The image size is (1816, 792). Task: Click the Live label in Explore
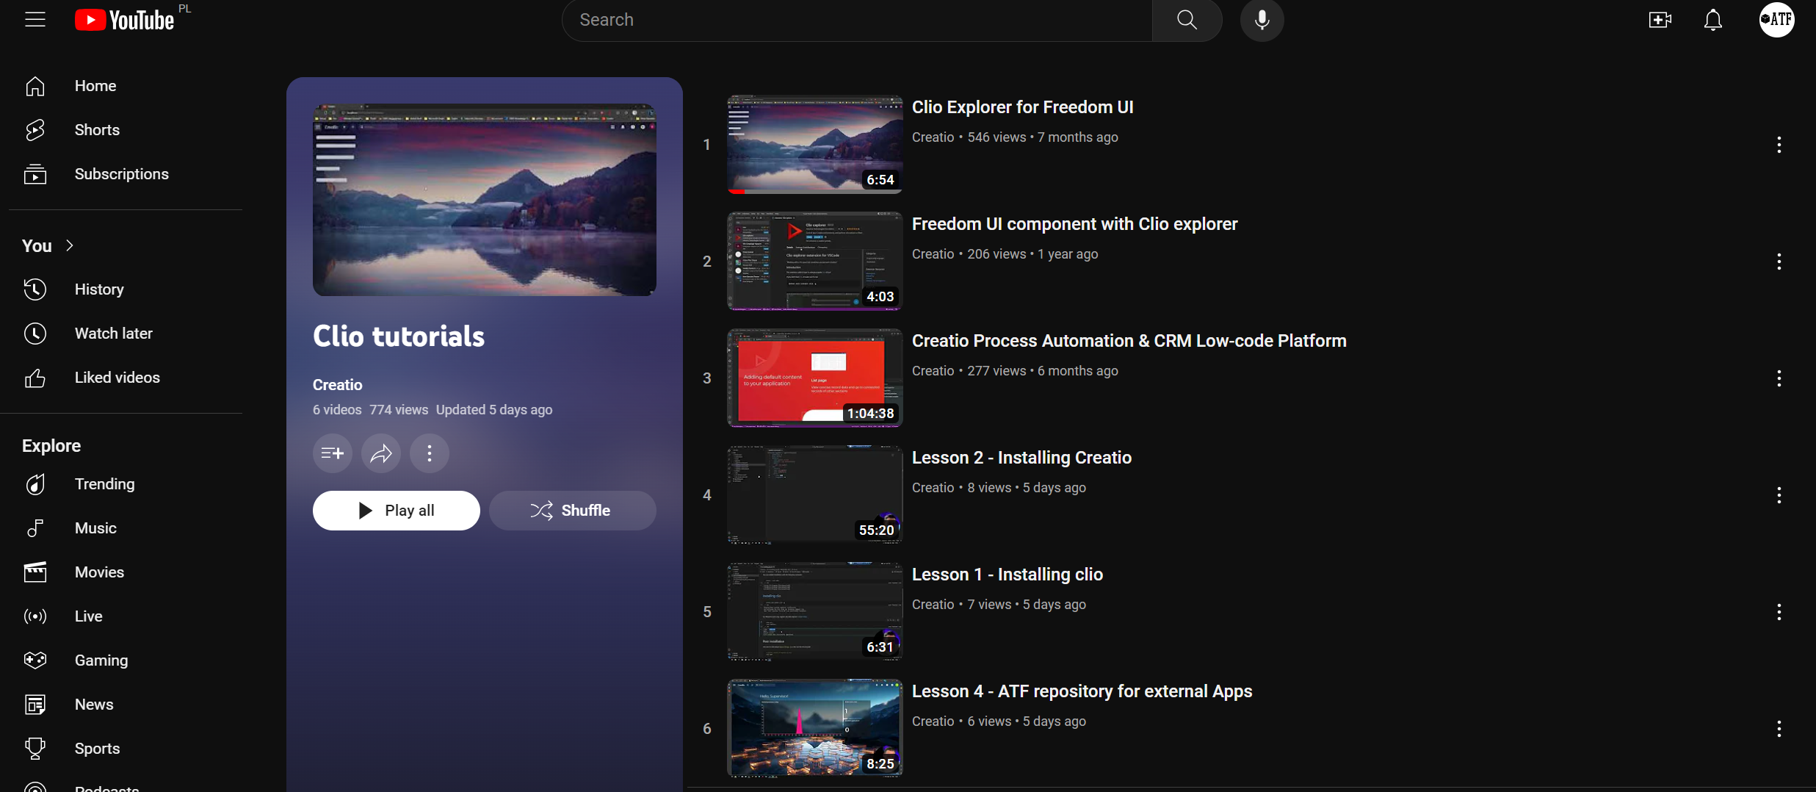click(89, 616)
